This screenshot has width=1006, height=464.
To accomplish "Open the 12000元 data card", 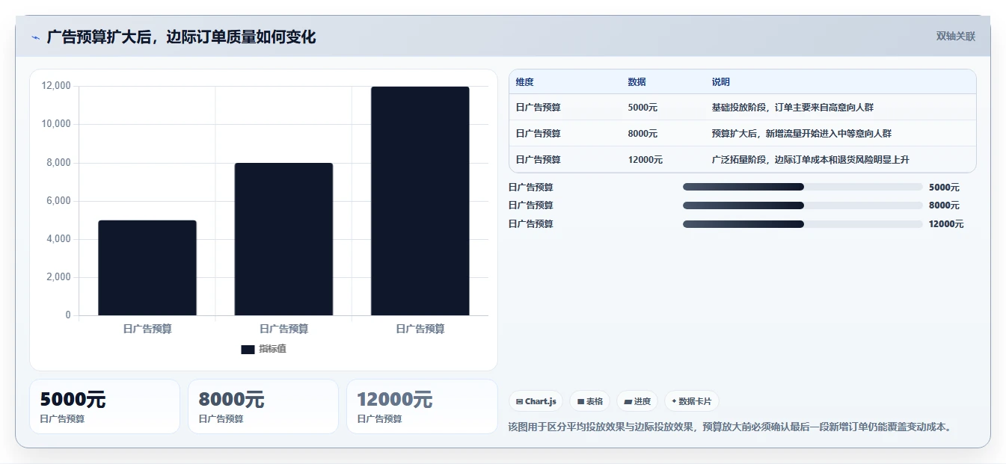I will pyautogui.click(x=422, y=406).
